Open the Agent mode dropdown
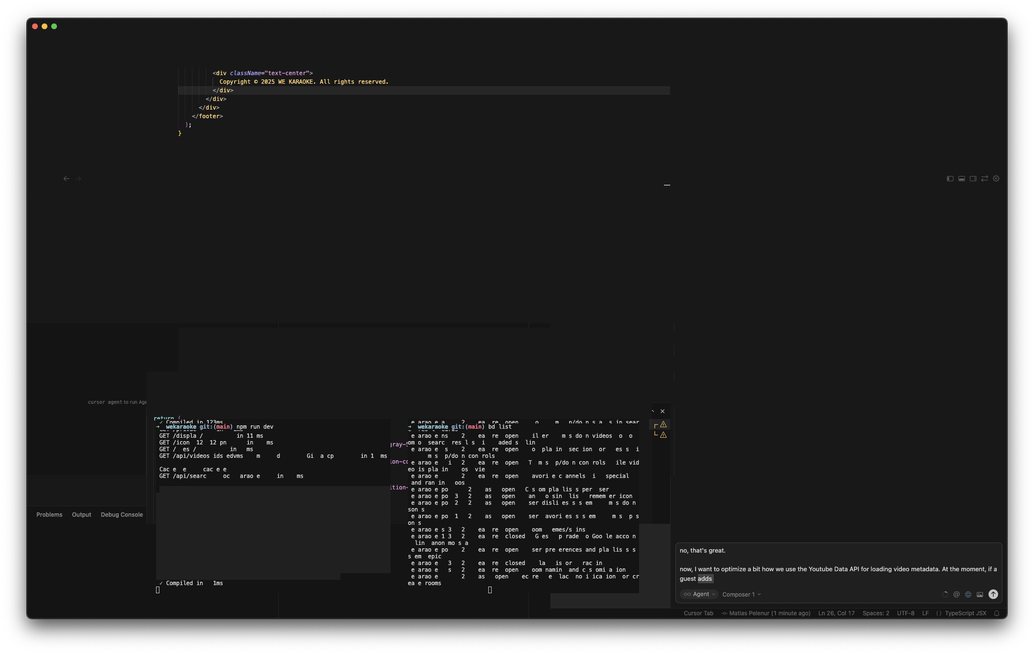Viewport: 1034px width, 654px height. pyautogui.click(x=699, y=594)
